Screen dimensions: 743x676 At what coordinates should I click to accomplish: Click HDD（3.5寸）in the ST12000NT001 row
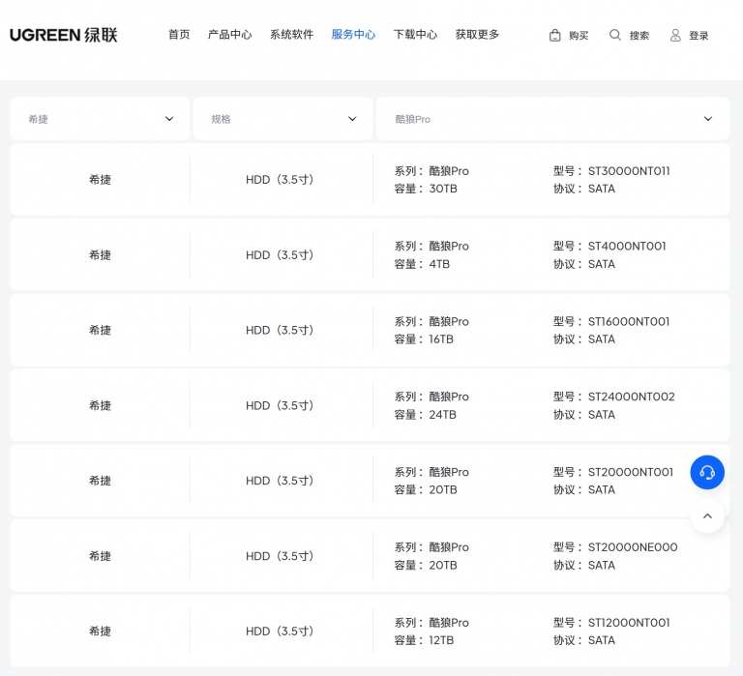[x=280, y=631]
